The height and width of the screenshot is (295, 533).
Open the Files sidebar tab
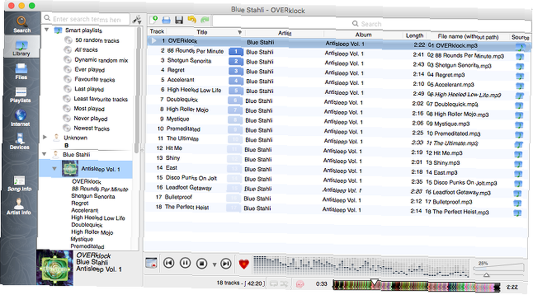[21, 71]
